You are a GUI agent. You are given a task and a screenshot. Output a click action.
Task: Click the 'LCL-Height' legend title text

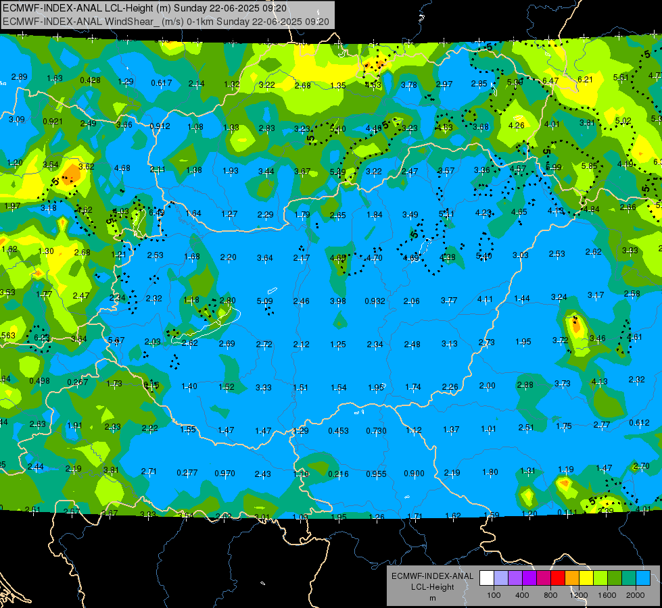[x=433, y=587]
